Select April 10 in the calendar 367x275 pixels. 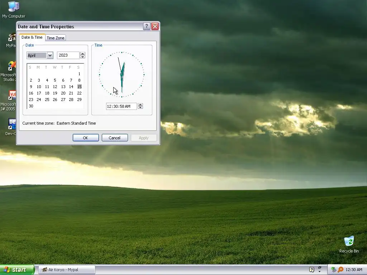point(39,87)
